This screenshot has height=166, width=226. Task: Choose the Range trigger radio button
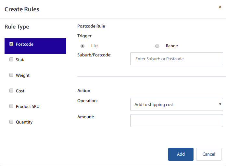[157, 46]
